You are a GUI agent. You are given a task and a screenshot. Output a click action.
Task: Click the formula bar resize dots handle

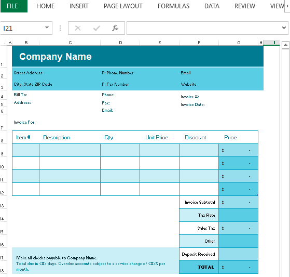click(60, 28)
